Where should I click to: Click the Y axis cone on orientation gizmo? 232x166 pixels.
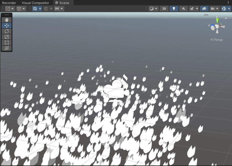[x=217, y=20]
